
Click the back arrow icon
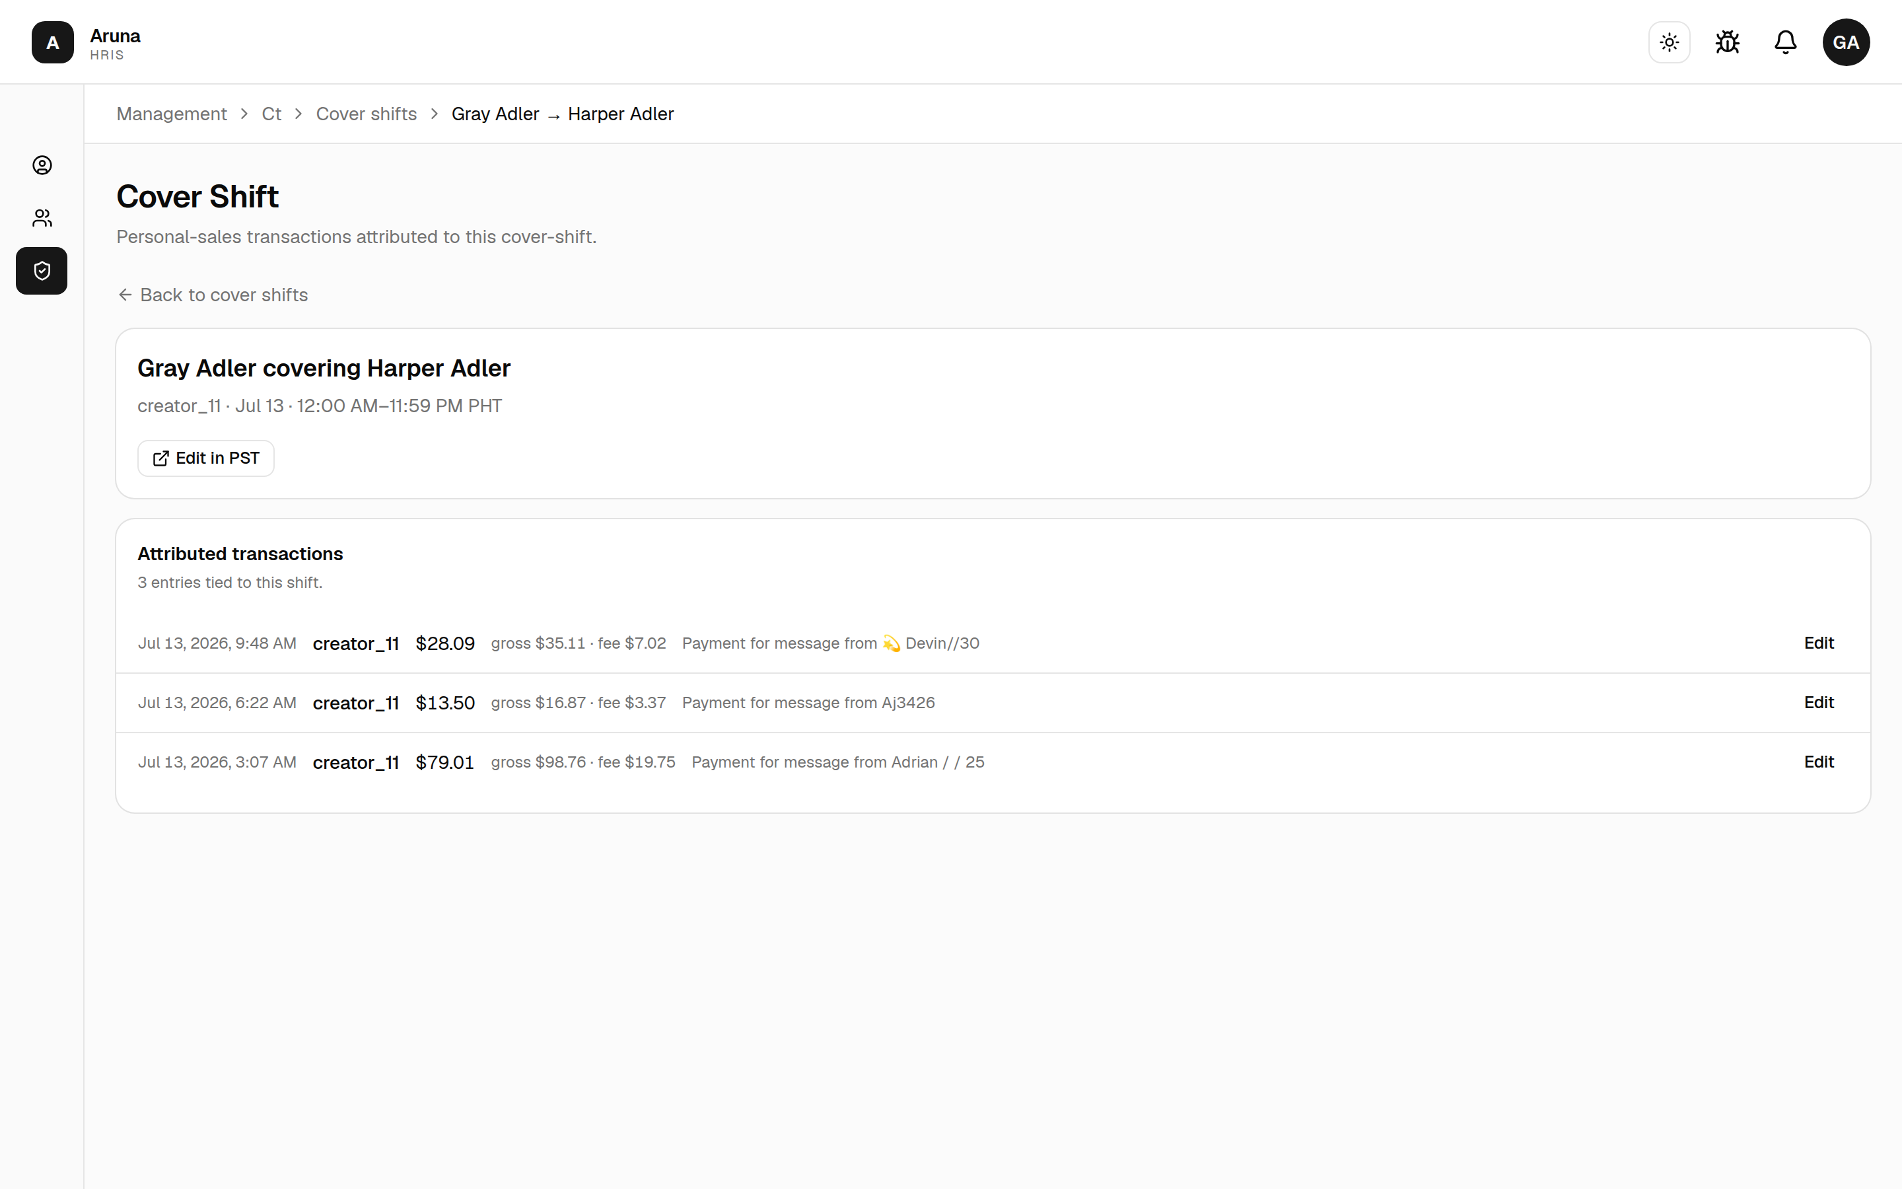[125, 295]
